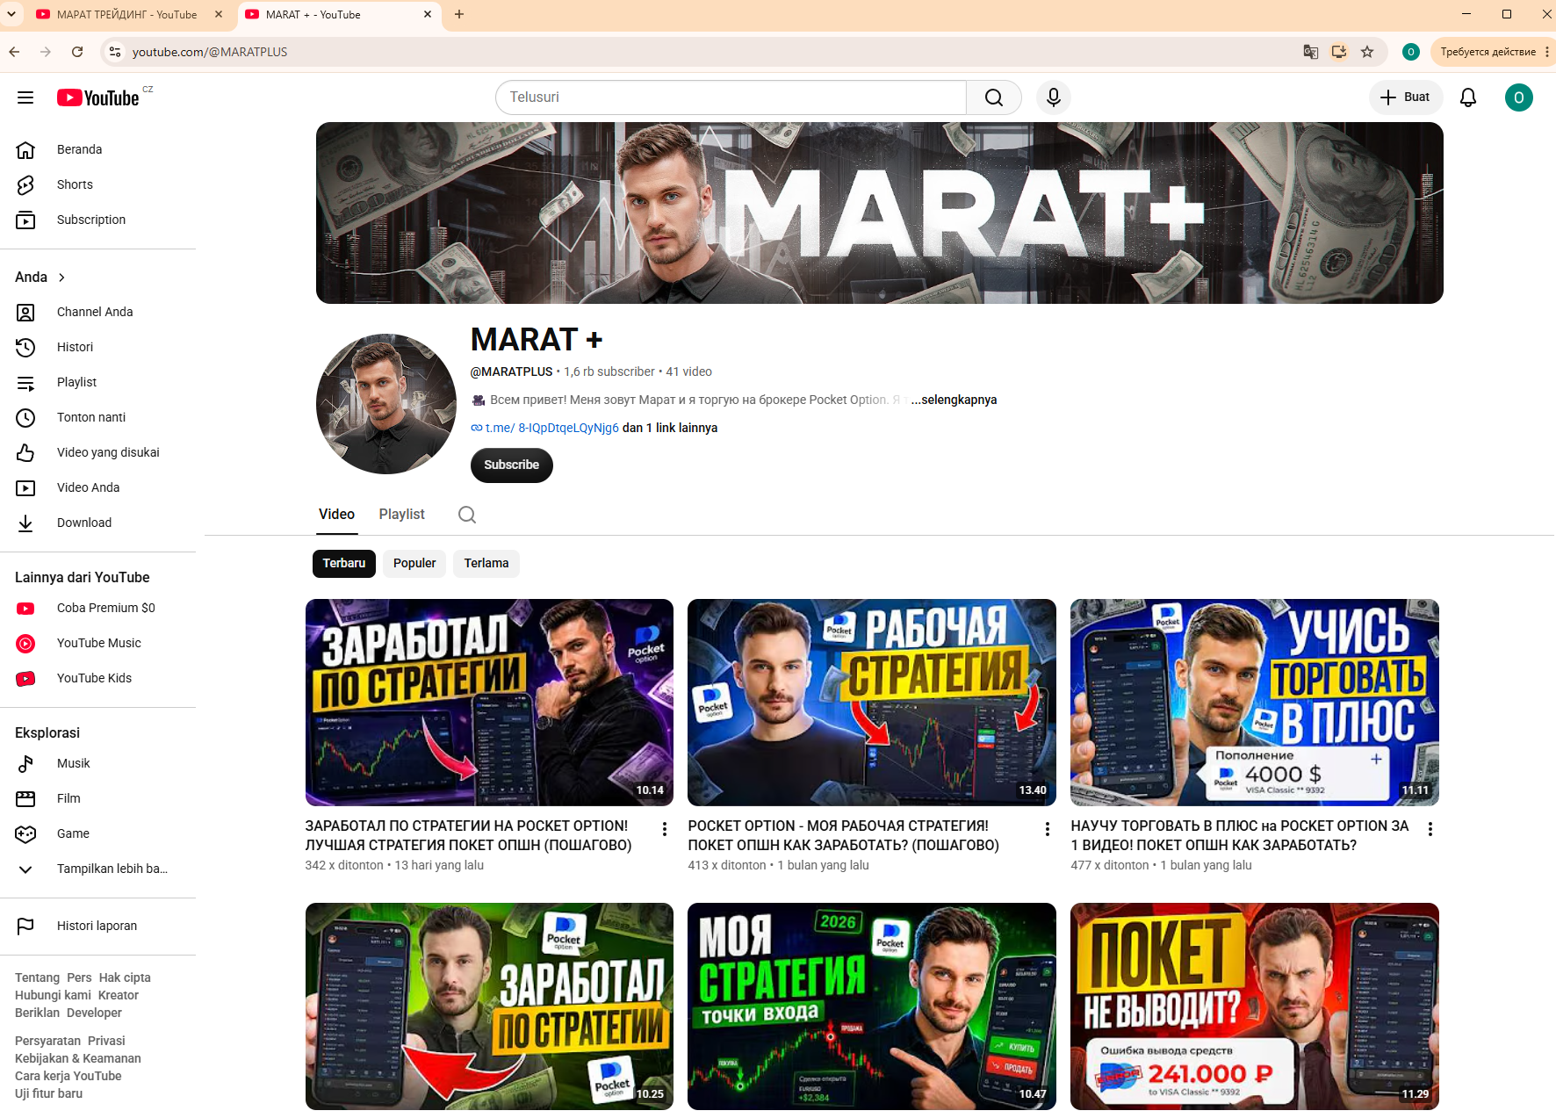Open account avatar menu in YouTube header

click(x=1519, y=97)
